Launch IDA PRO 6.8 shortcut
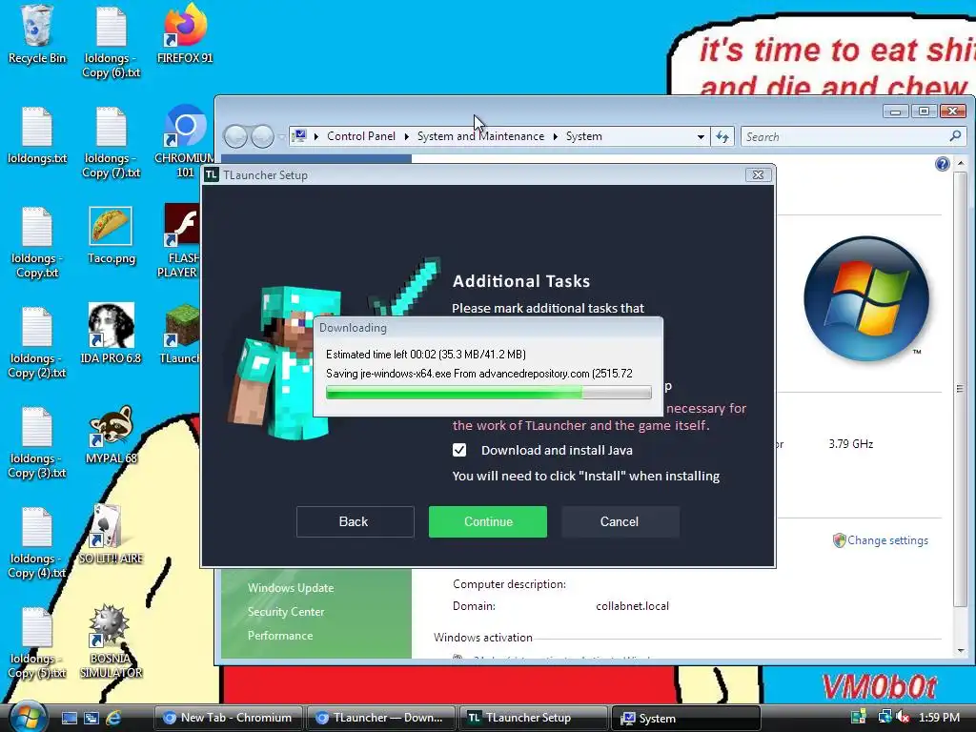The image size is (976, 732). [x=111, y=334]
